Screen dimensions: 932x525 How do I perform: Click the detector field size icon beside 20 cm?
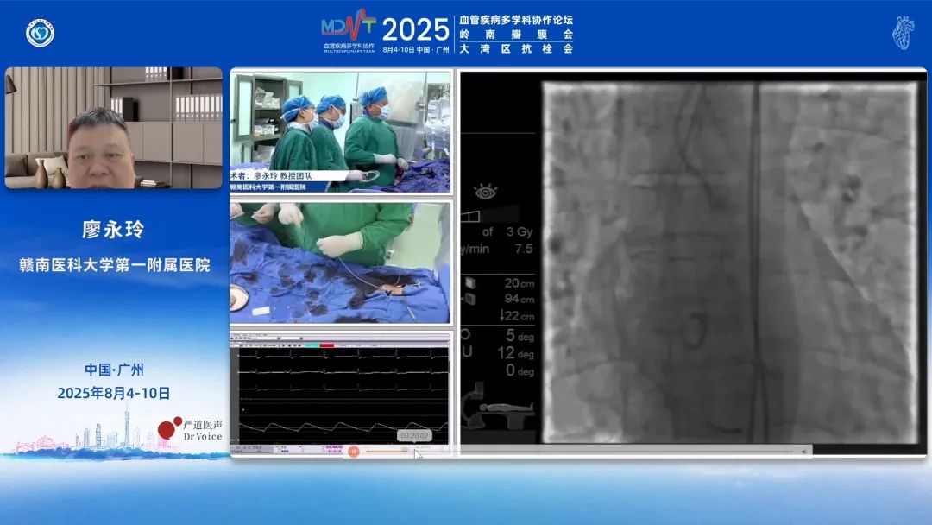pos(471,283)
